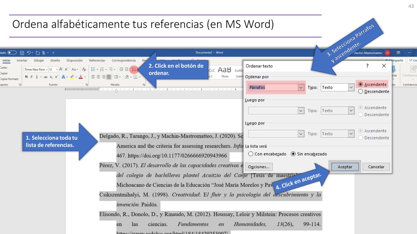Open Opciones... in the sort dialog
The width and height of the screenshot is (417, 234).
pyautogui.click(x=259, y=167)
